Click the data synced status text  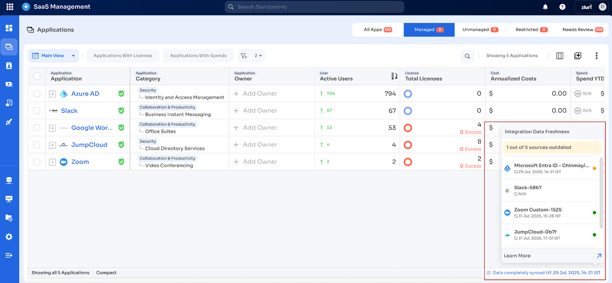click(x=544, y=273)
